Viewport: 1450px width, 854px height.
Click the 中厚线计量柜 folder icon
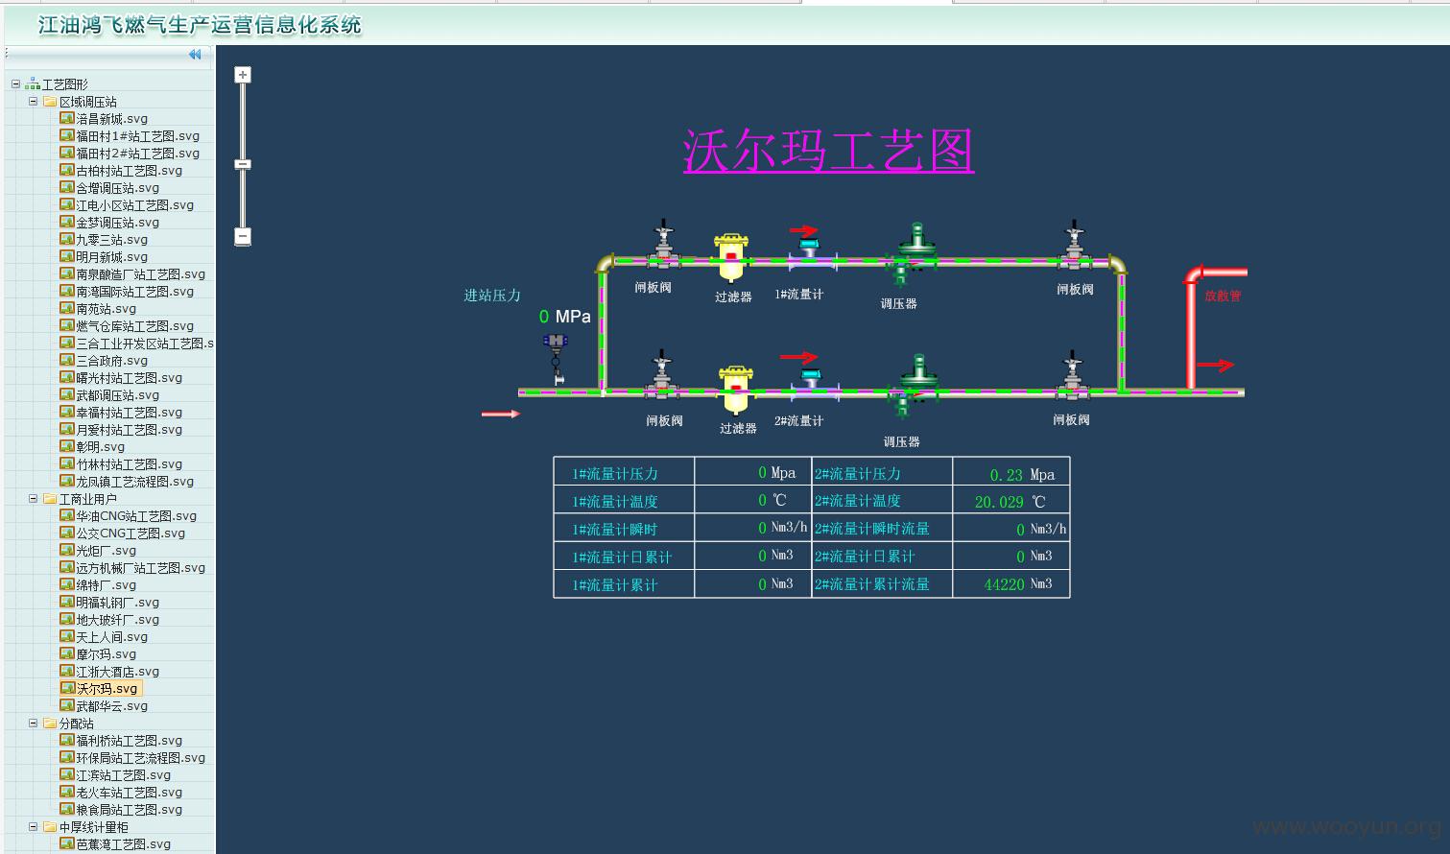pos(50,827)
